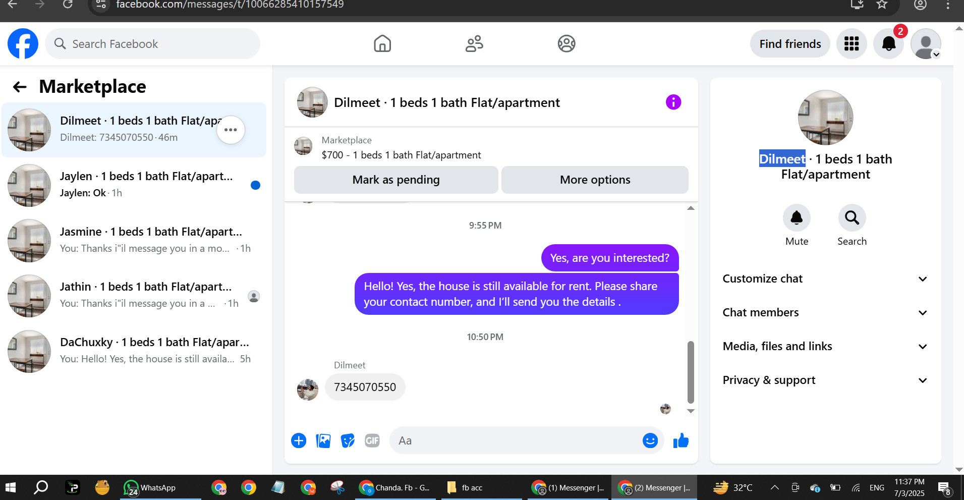This screenshot has width=964, height=500.
Task: Expand Media, files and links section
Action: tap(825, 347)
